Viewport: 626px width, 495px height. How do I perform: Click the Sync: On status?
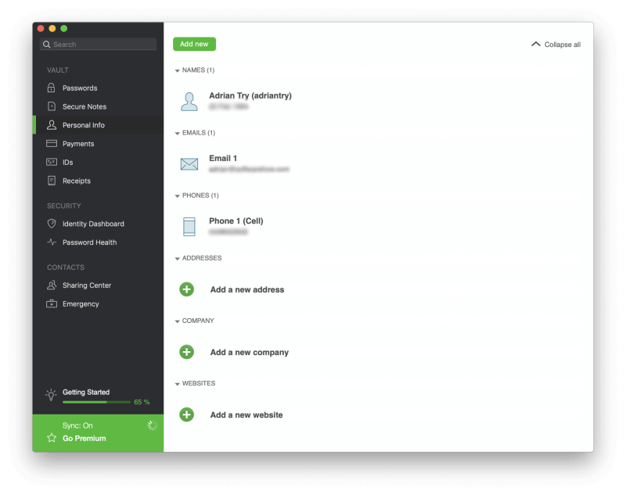click(x=77, y=425)
